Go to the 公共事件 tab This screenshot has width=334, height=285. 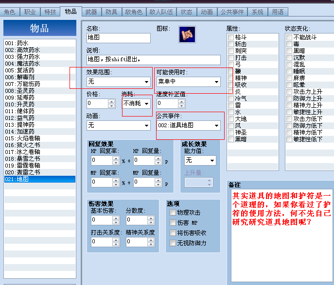click(232, 12)
